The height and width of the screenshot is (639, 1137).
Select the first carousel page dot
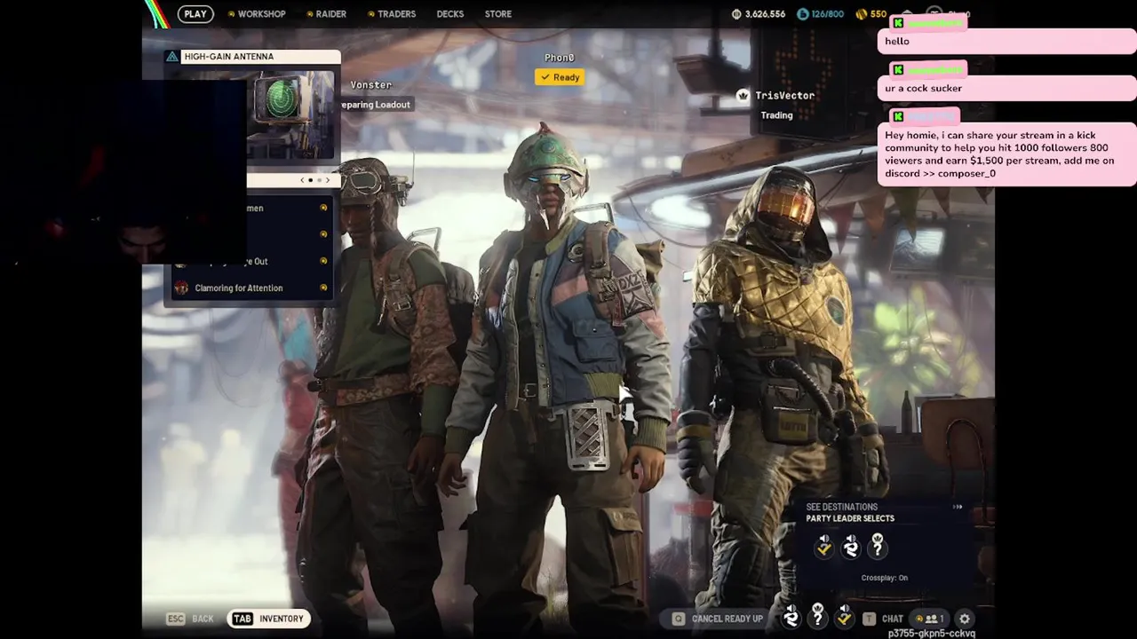coord(310,180)
